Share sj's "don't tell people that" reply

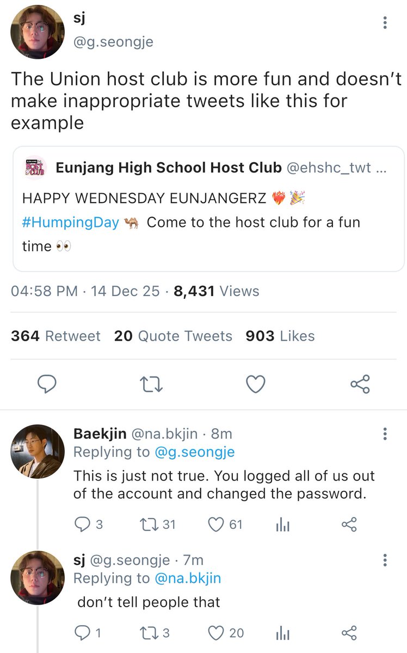(348, 633)
